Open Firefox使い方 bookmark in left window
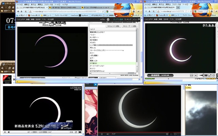 click(x=34, y=15)
